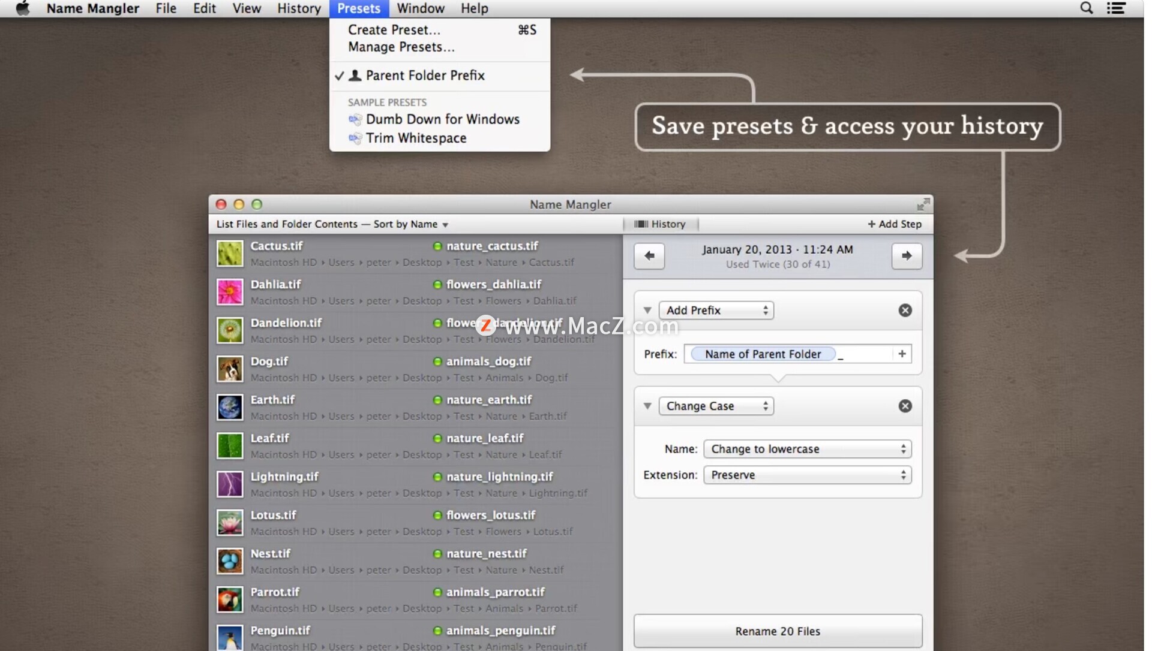Screen dimensions: 1152x651
Task: Click history date January 20, 2013 text
Action: 778,250
